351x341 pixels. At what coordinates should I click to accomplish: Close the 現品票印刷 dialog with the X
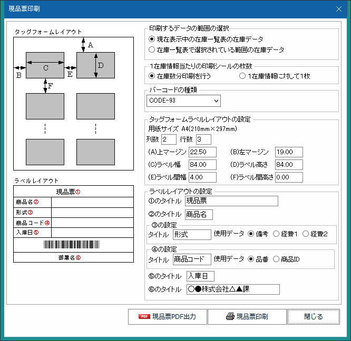click(339, 9)
